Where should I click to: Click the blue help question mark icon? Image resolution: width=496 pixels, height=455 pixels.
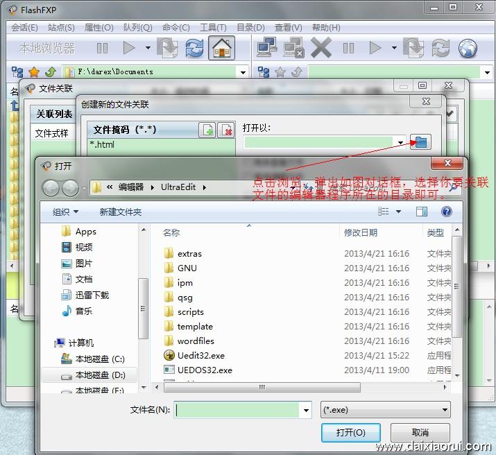[446, 212]
